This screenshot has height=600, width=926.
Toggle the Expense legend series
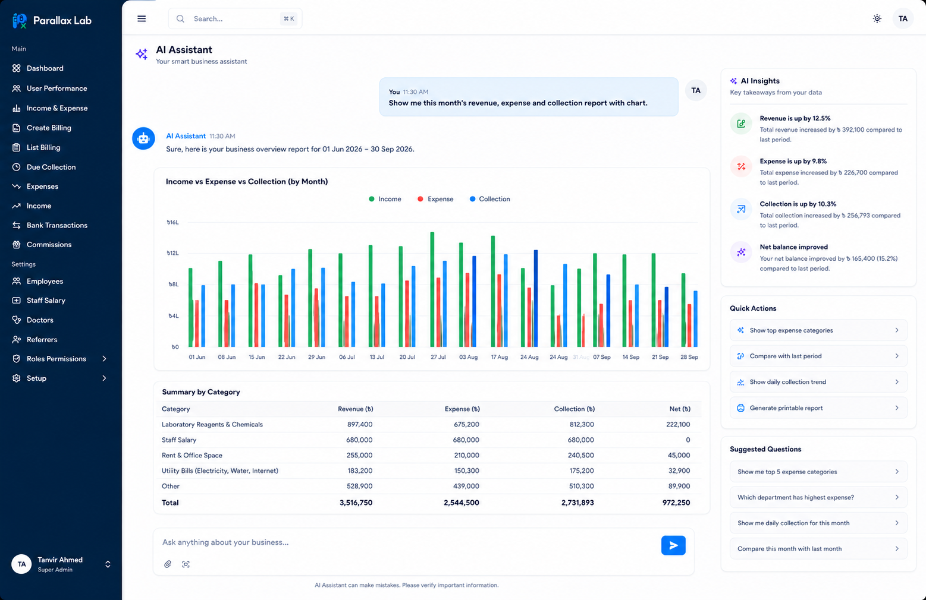tap(435, 199)
